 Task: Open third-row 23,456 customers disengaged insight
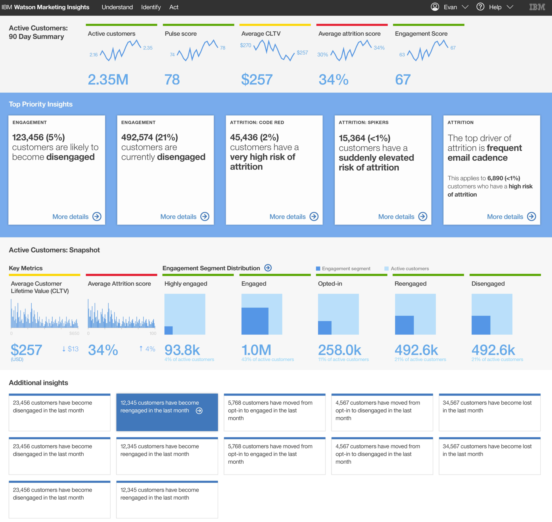[60, 500]
